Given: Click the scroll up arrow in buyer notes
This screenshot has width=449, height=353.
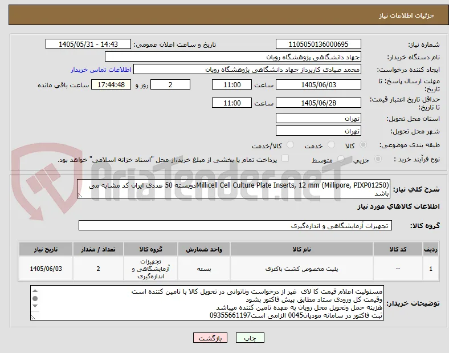Looking at the screenshot, I should tap(35, 291).
